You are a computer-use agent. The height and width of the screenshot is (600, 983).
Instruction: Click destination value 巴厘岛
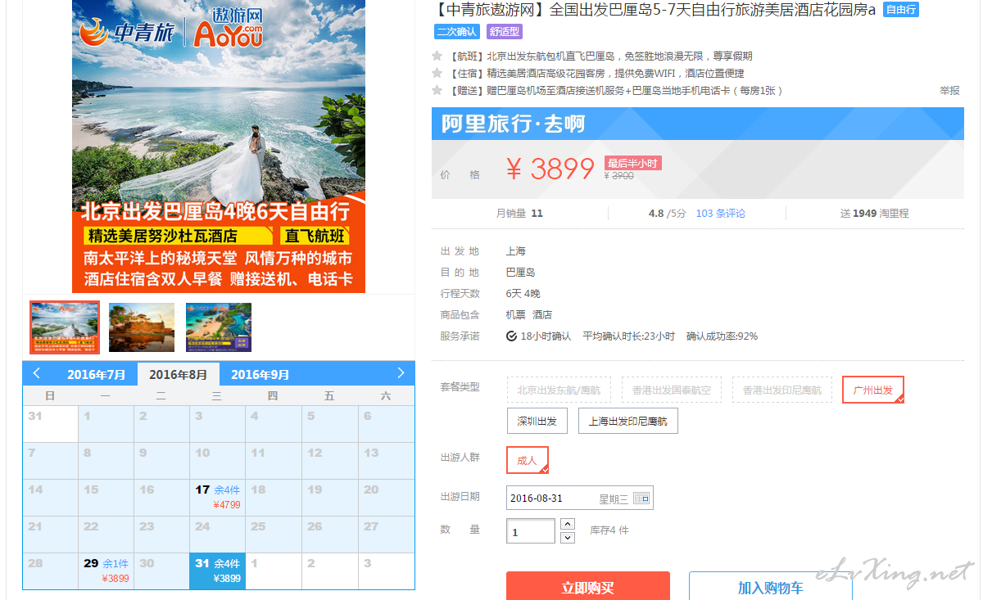click(520, 273)
